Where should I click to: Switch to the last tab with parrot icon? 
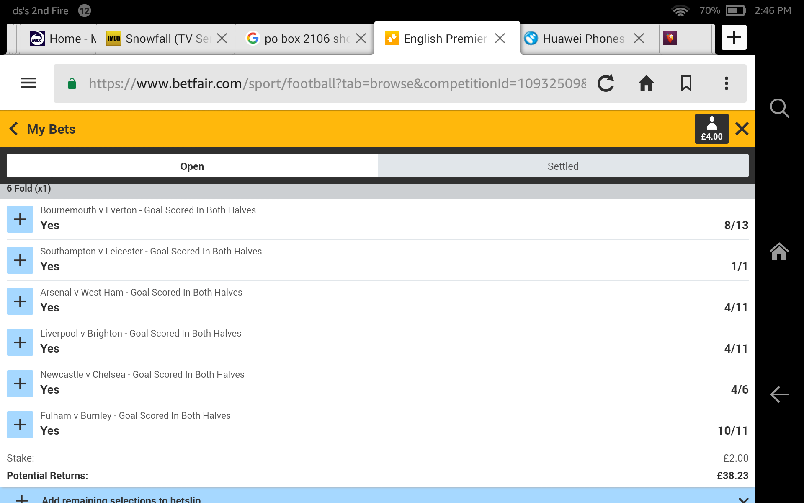686,39
